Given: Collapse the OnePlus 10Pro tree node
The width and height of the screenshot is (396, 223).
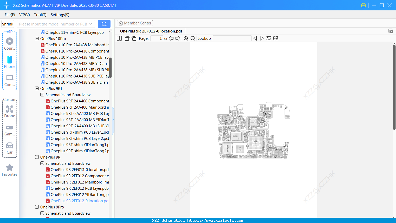Looking at the screenshot, I should point(37,38).
